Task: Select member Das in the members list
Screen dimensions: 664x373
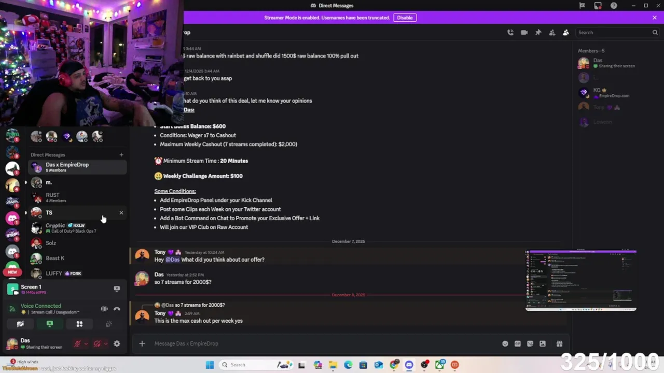Action: point(616,63)
